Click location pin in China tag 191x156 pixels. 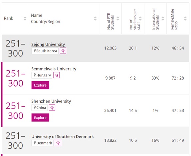pos(35,108)
